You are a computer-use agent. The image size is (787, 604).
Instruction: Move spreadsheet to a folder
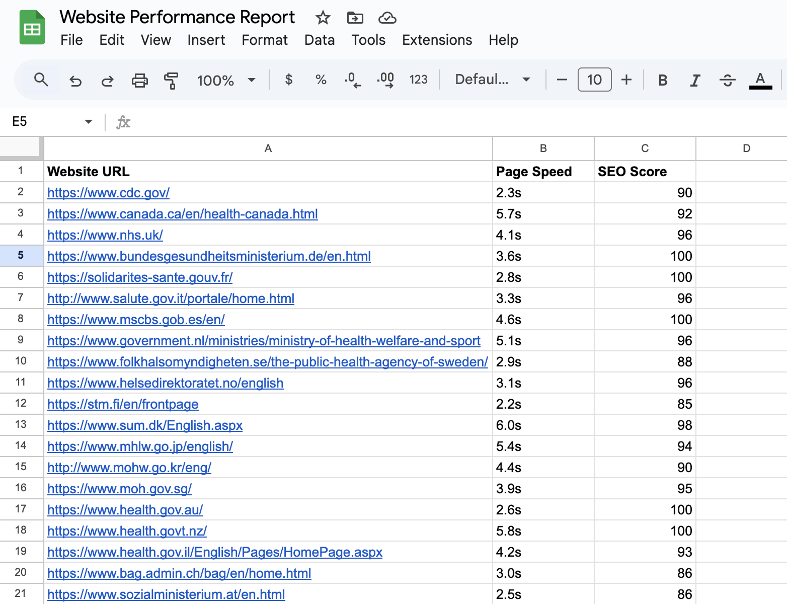[x=354, y=18]
